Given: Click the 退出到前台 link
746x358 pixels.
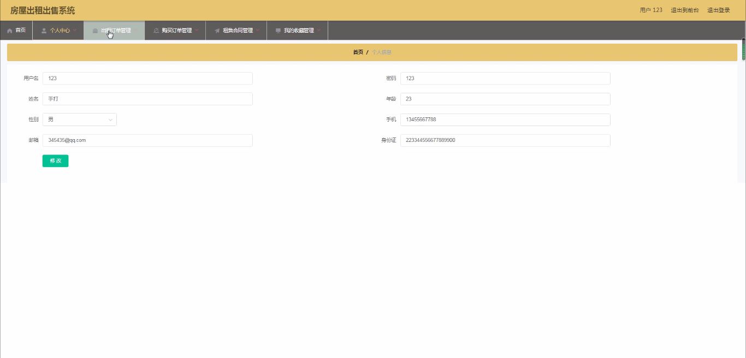Looking at the screenshot, I should [x=685, y=10].
